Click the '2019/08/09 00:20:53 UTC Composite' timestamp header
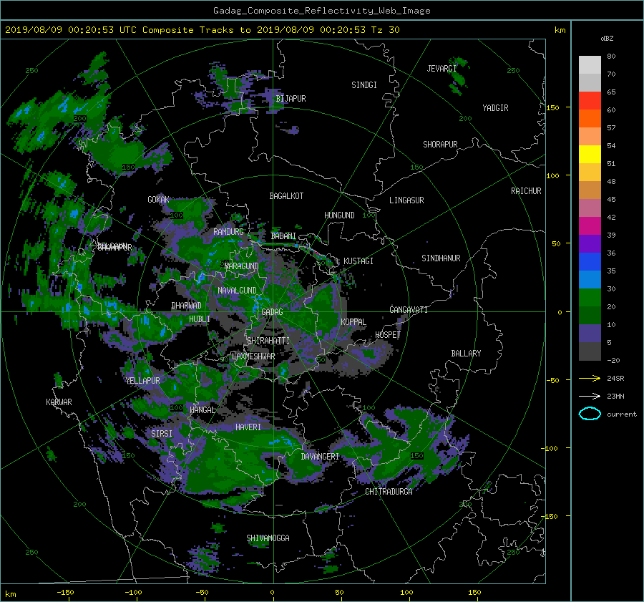Image resolution: width=644 pixels, height=602 pixels. coord(99,30)
